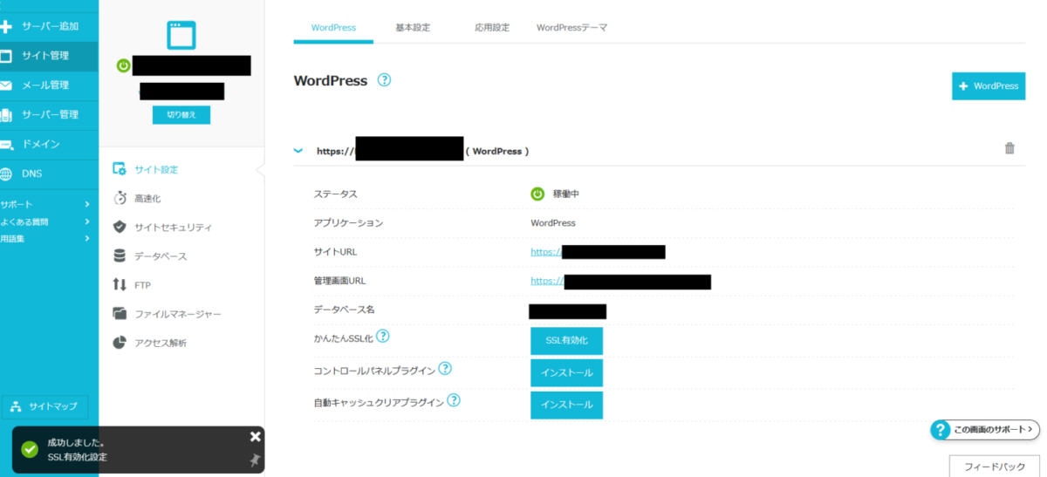
Task: Click the 切り替え button
Action: 181,114
